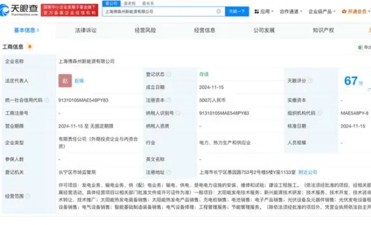Click the 人员规模 label cell
This screenshot has width=371, height=225.
click(297, 142)
